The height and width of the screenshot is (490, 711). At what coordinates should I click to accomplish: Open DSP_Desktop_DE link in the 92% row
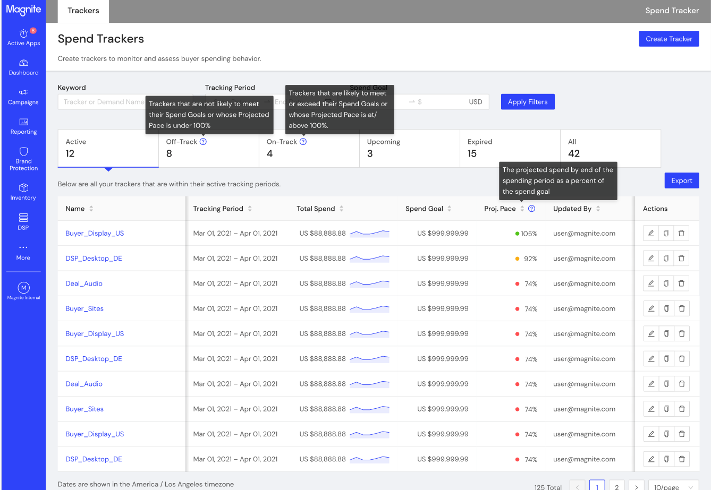tap(94, 259)
